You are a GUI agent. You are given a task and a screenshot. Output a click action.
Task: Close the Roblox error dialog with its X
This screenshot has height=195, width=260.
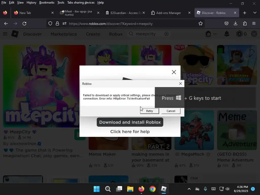181,84
